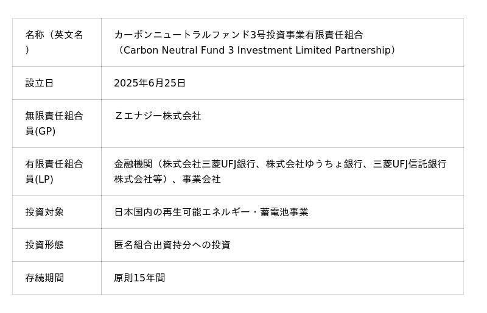The image size is (487, 313).
Task: Select the date 2025年6月25日
Action: 150,83
